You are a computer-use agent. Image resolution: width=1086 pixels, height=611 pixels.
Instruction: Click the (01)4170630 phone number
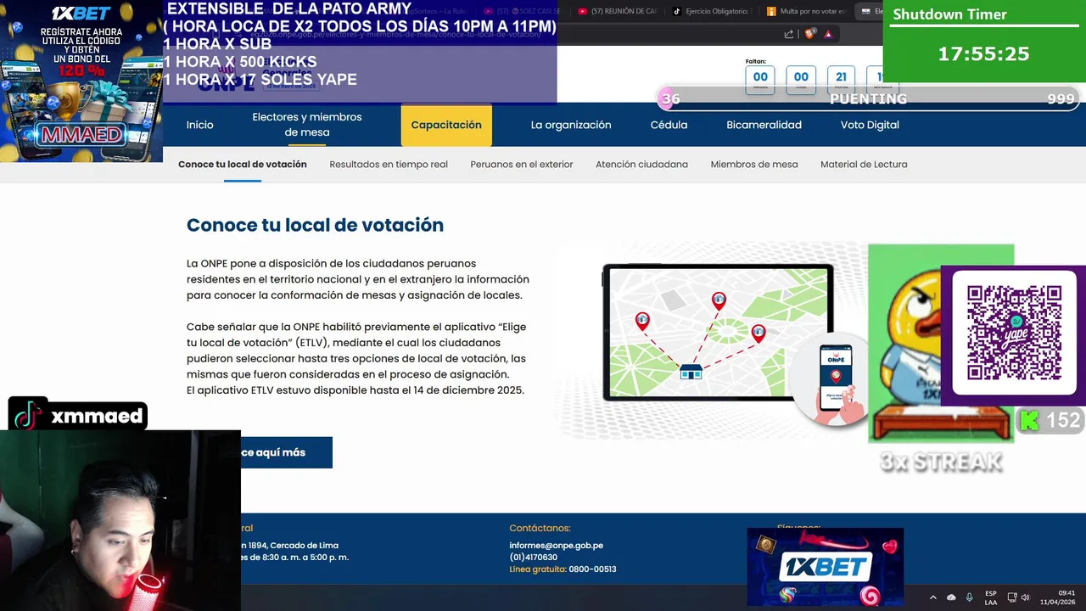534,558
